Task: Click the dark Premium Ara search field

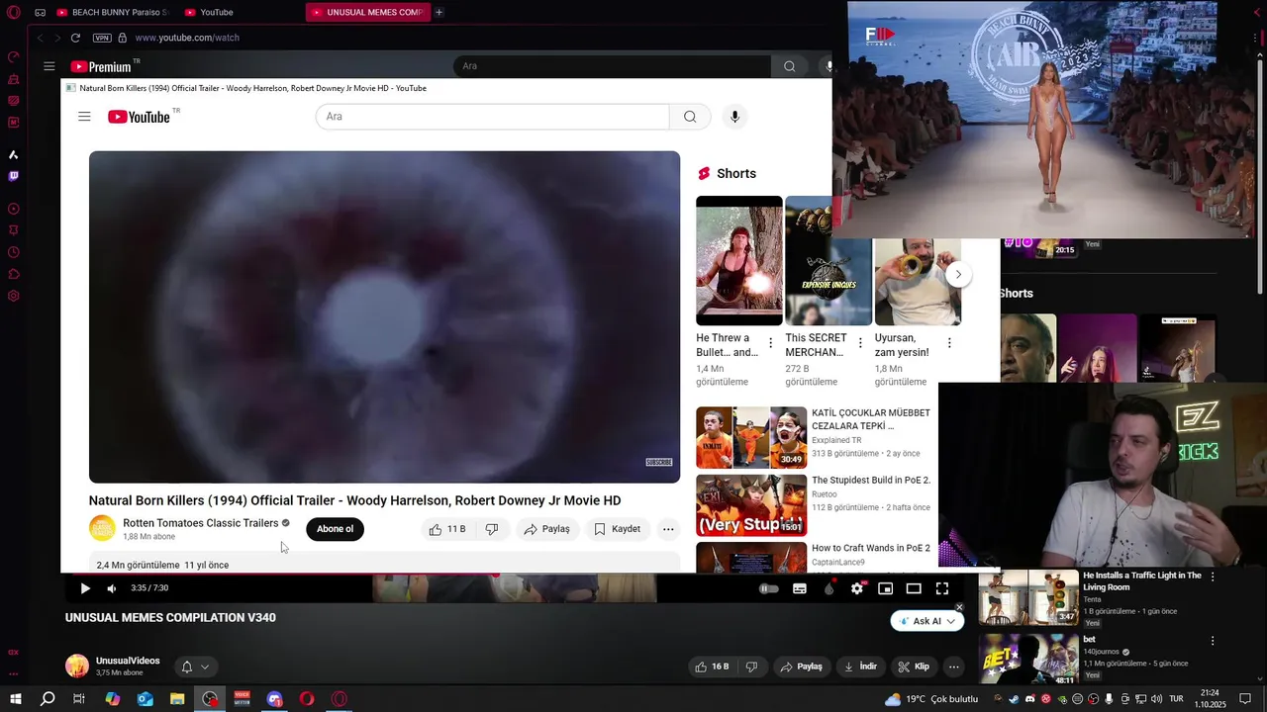Action: coord(612,66)
